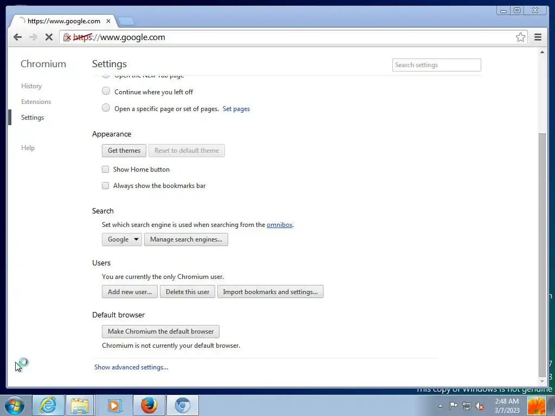555x416 pixels.
Task: Open Windows Media Player from taskbar
Action: (x=114, y=405)
